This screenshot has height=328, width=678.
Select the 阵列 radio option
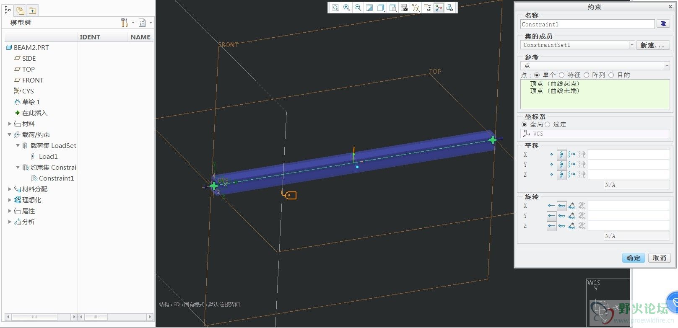[x=586, y=75]
